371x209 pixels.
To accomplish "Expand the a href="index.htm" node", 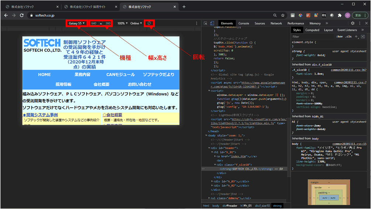I will click(x=215, y=156).
